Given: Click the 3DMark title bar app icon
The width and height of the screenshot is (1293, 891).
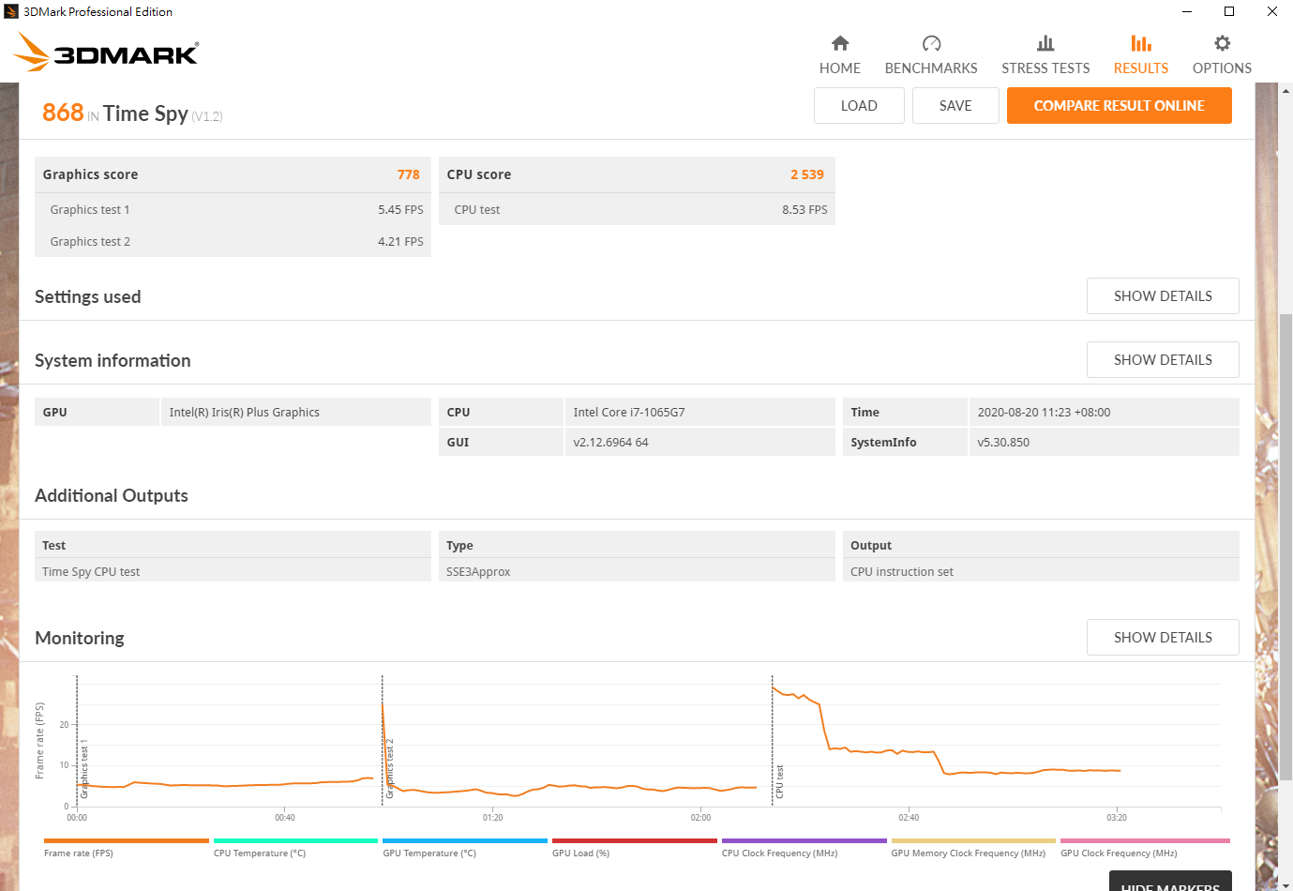Looking at the screenshot, I should coord(11,11).
